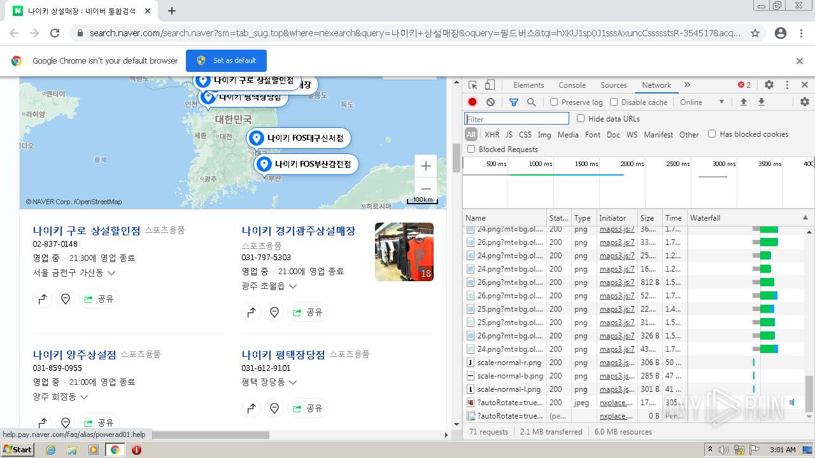
Task: Sort by Waterfall column arrow
Action: coord(805,218)
